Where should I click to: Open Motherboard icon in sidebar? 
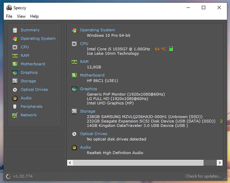(15, 64)
